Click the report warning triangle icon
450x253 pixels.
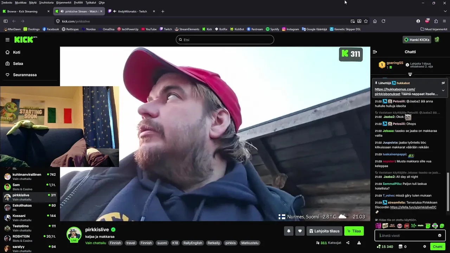pyautogui.click(x=359, y=242)
